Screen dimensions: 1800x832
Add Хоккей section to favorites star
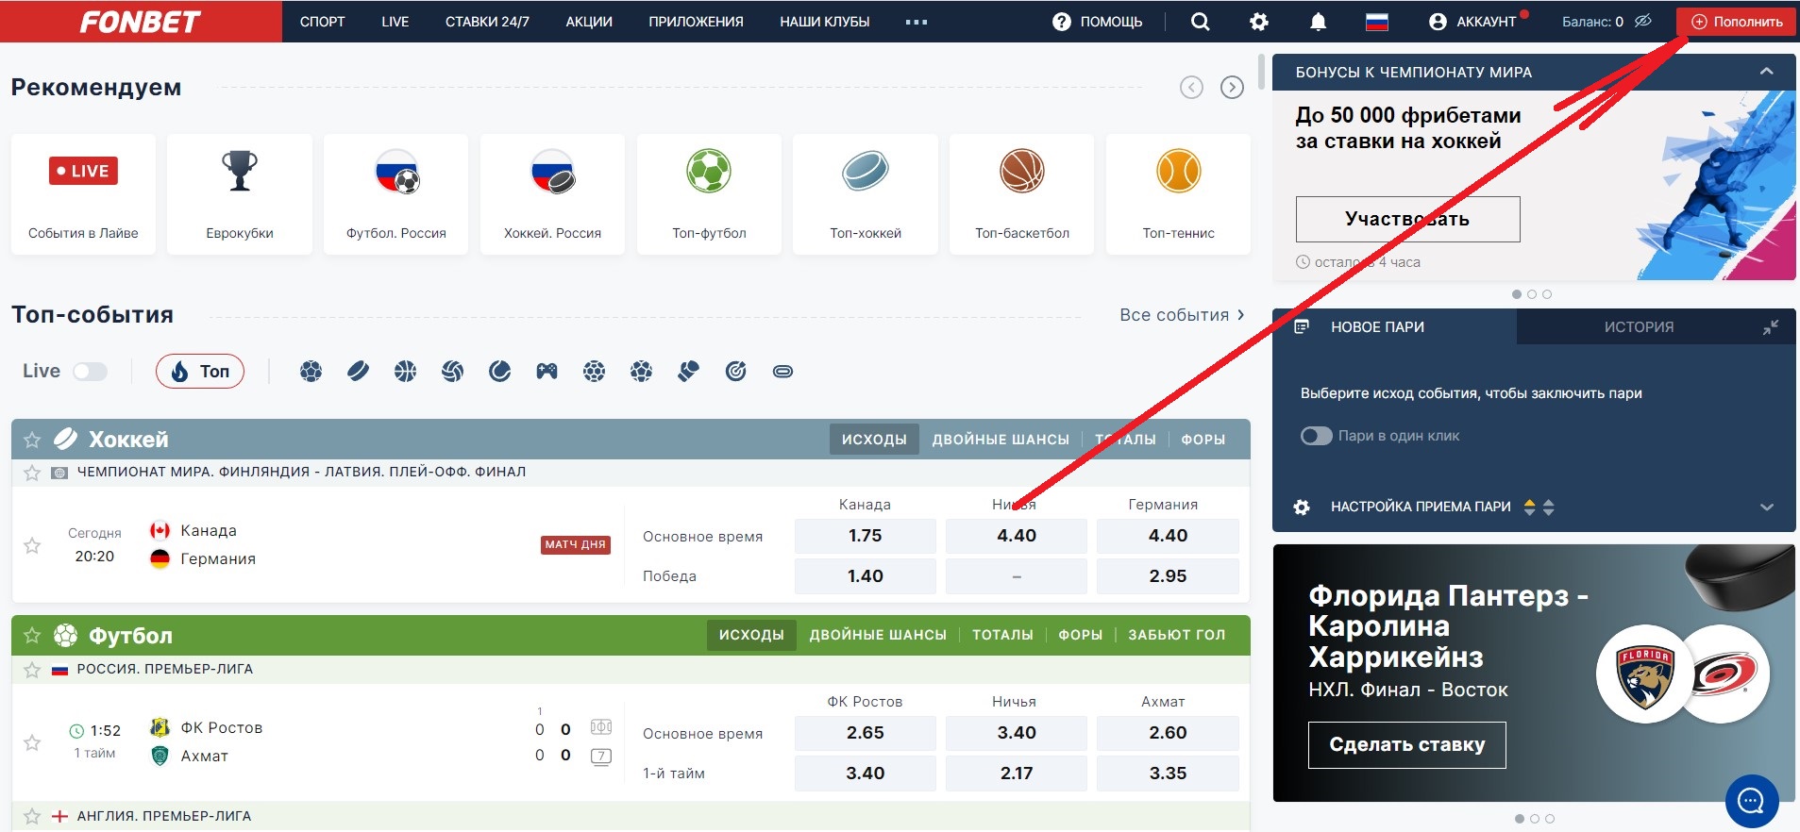[32, 440]
